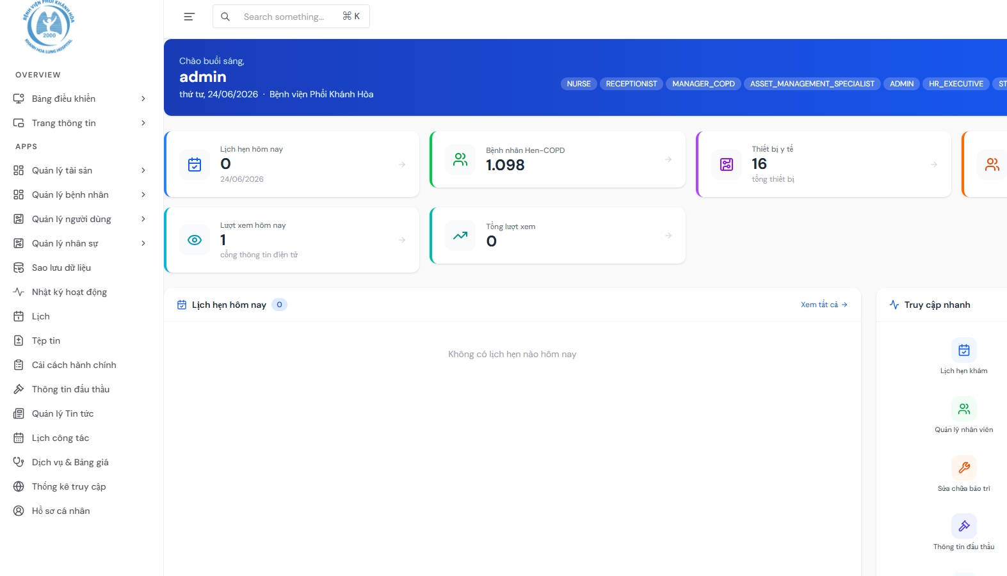Click the hospital logo

tap(49, 26)
